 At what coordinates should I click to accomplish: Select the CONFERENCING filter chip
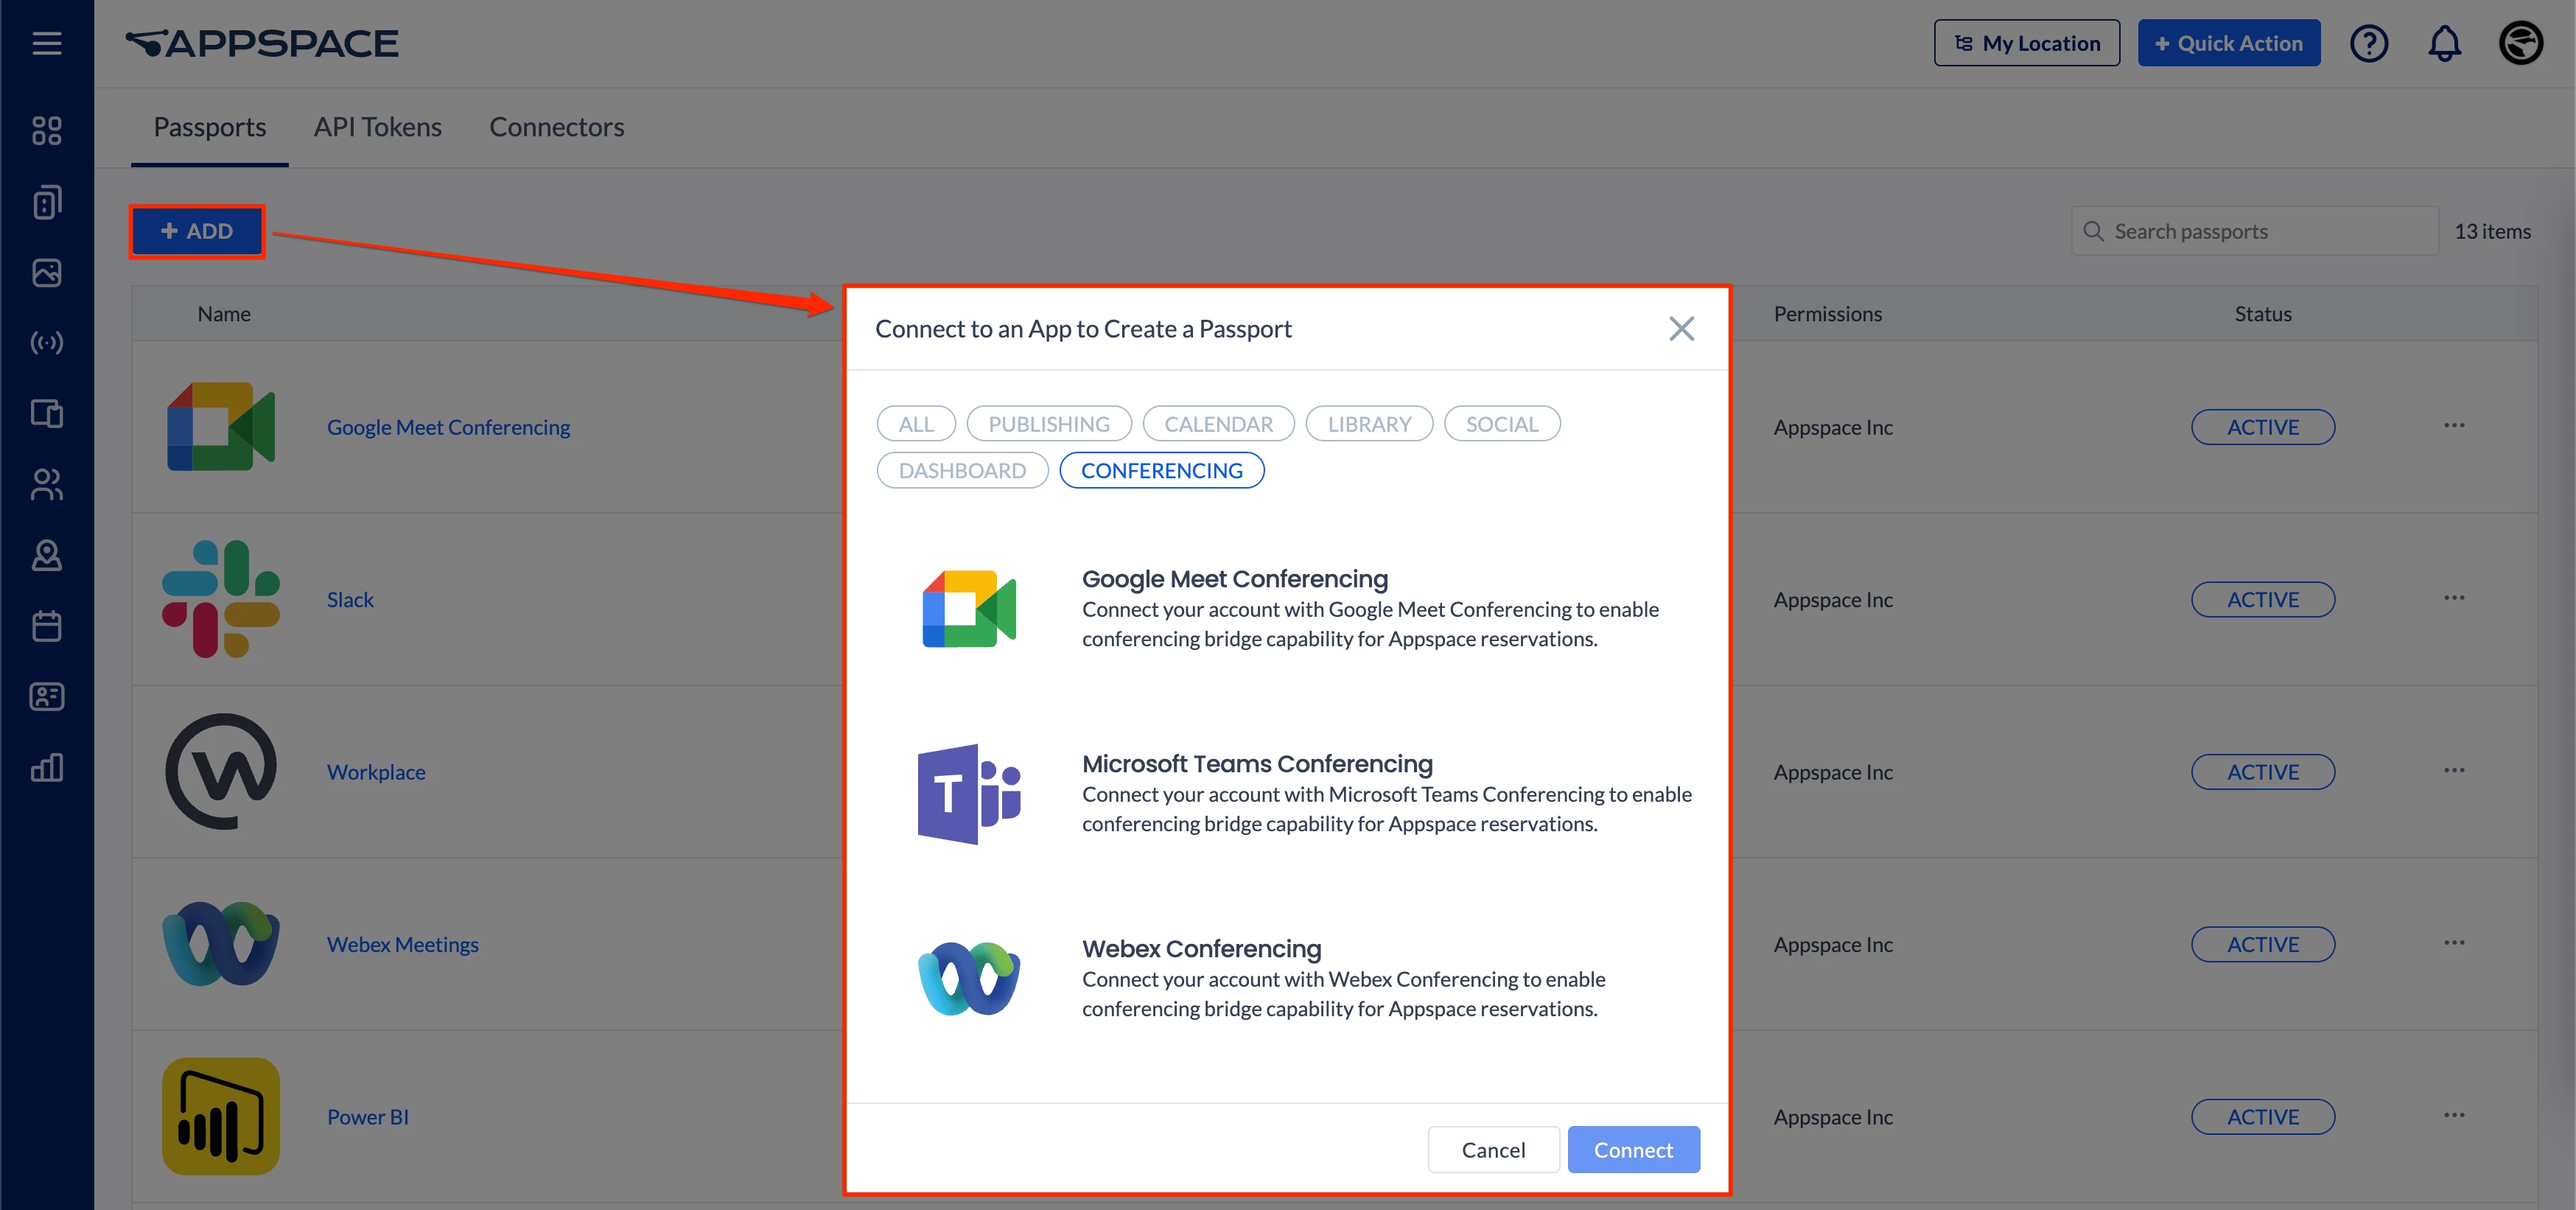(x=1161, y=471)
